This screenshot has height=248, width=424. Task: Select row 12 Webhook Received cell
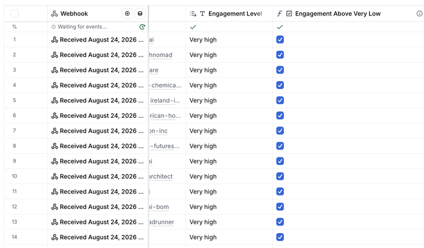pos(97,206)
